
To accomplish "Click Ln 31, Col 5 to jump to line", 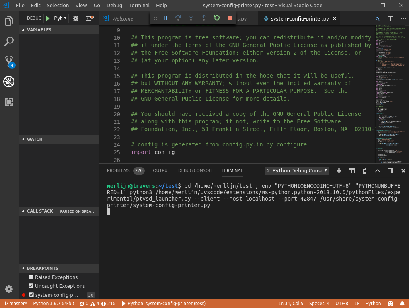I will pos(290,304).
